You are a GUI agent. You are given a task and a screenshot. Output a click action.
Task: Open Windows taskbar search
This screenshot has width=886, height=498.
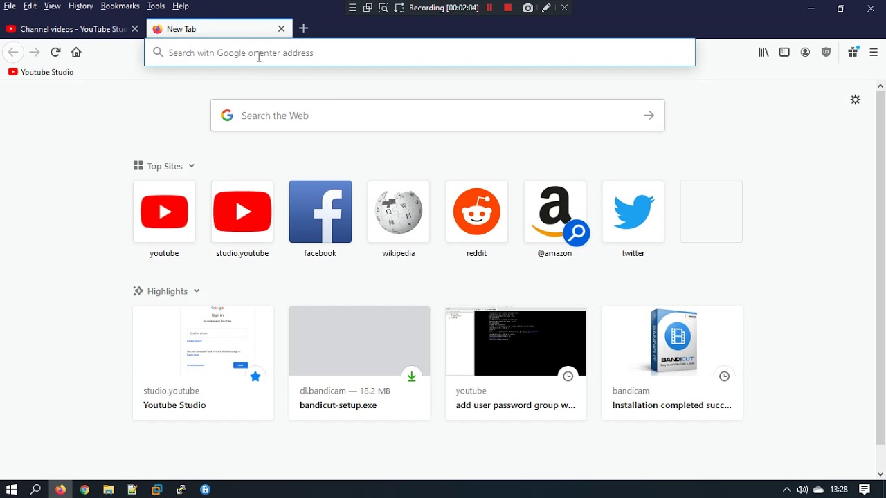[x=35, y=489]
